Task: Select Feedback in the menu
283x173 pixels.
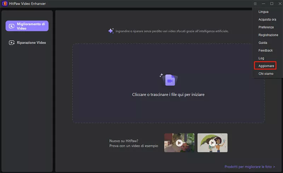Action: point(266,50)
